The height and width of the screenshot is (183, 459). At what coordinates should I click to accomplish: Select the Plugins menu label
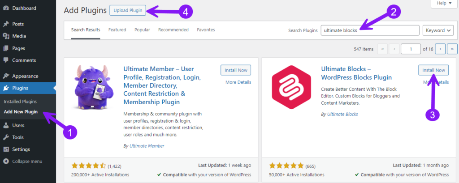click(x=20, y=88)
